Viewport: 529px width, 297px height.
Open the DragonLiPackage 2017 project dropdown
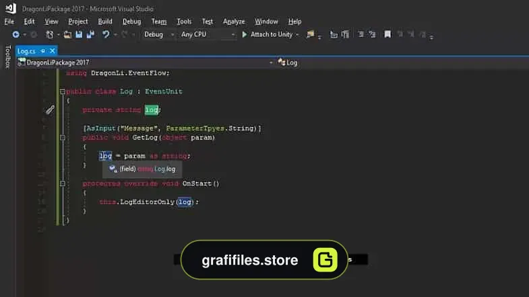point(146,62)
